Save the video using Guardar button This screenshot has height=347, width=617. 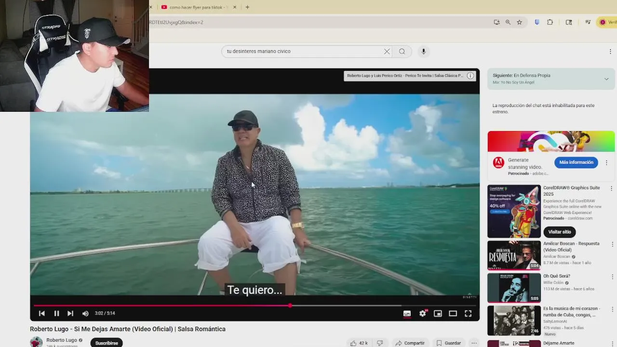(449, 343)
